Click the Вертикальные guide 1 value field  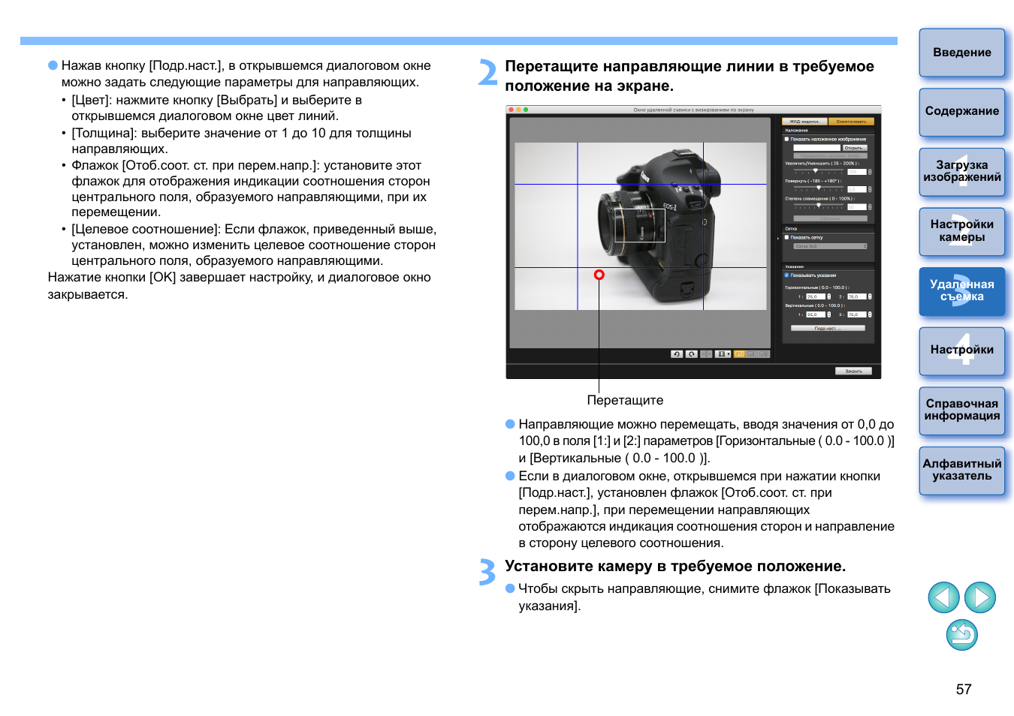pyautogui.click(x=816, y=314)
